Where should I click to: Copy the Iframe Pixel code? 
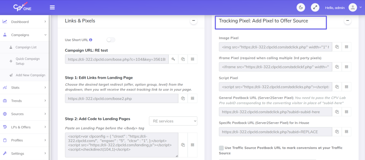[337, 67]
